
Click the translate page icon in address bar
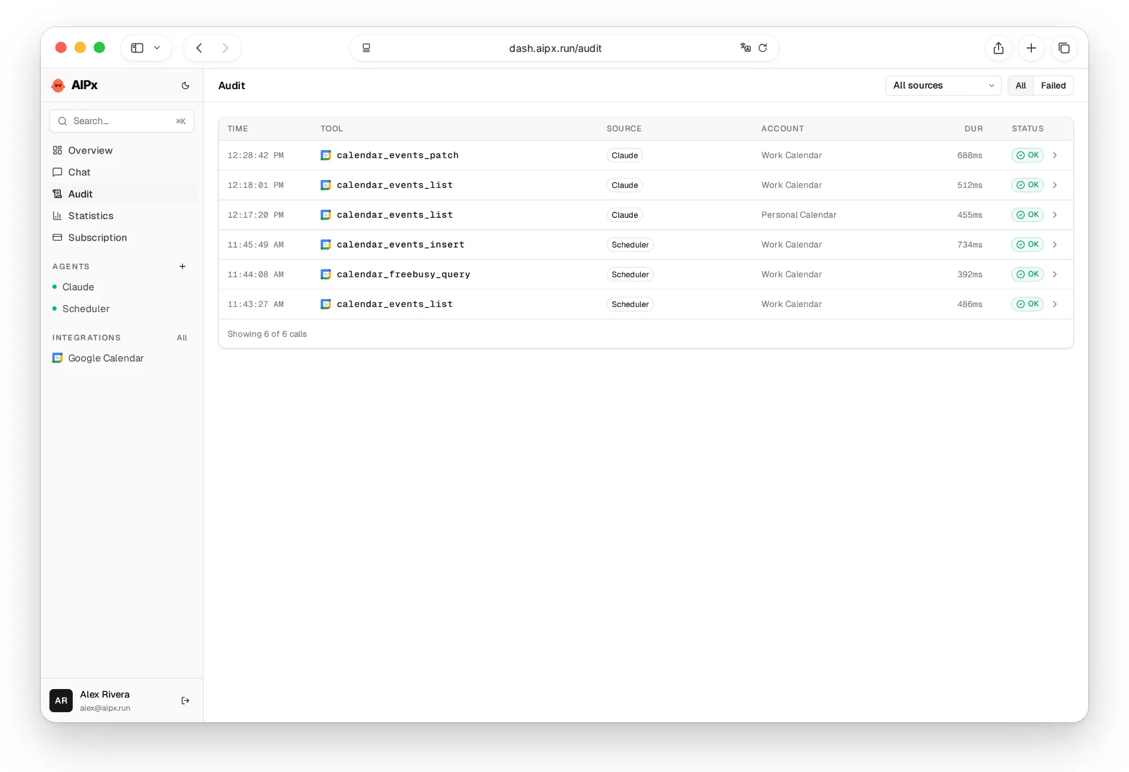[745, 48]
